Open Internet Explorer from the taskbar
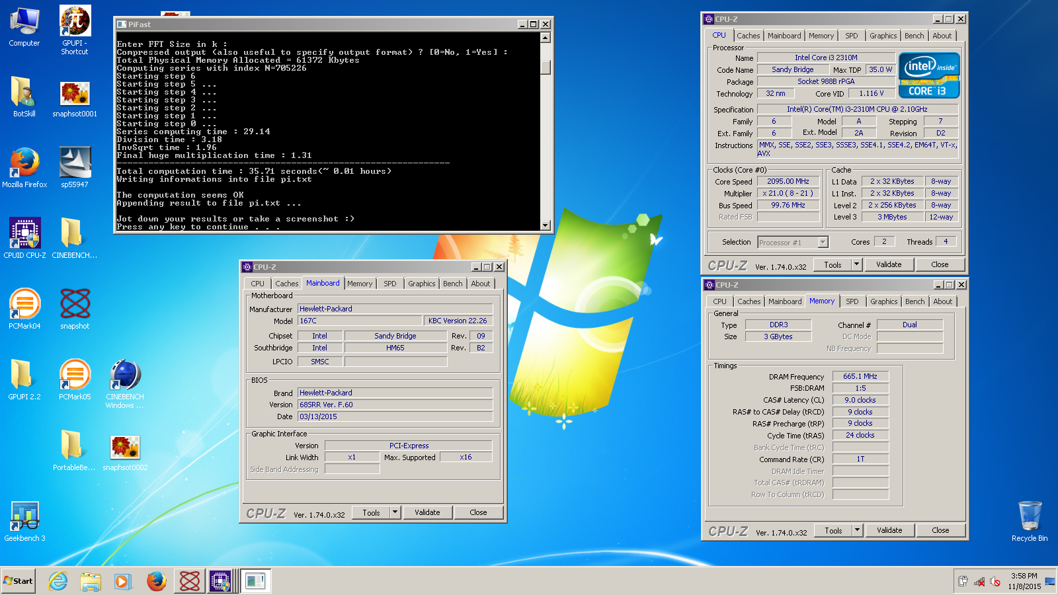The image size is (1058, 595). point(58,581)
